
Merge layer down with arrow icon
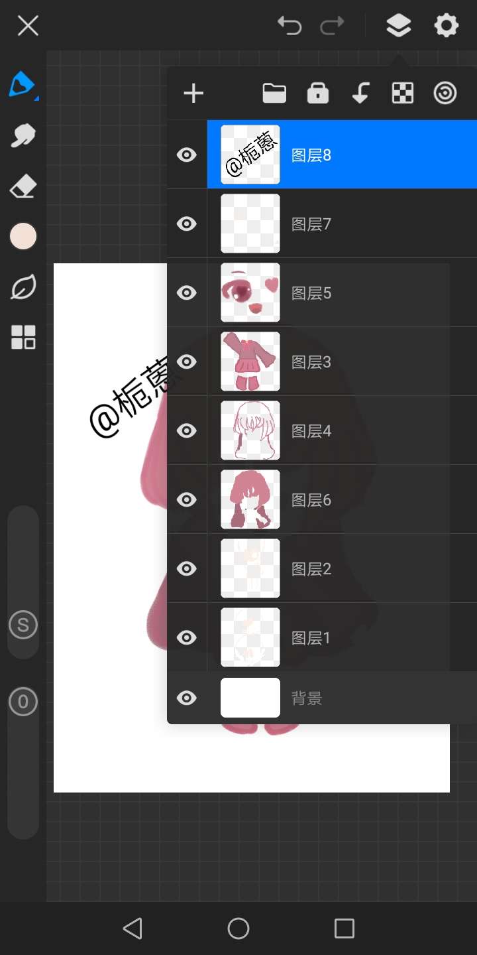[360, 94]
